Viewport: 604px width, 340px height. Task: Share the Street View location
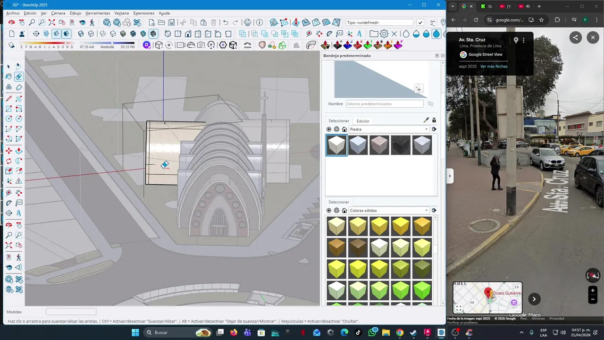click(x=575, y=38)
